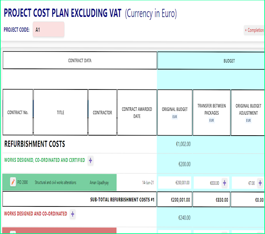The width and height of the screenshot is (265, 234).
Task: Select the €7.00 budget adjustment field
Action: pyautogui.click(x=244, y=183)
